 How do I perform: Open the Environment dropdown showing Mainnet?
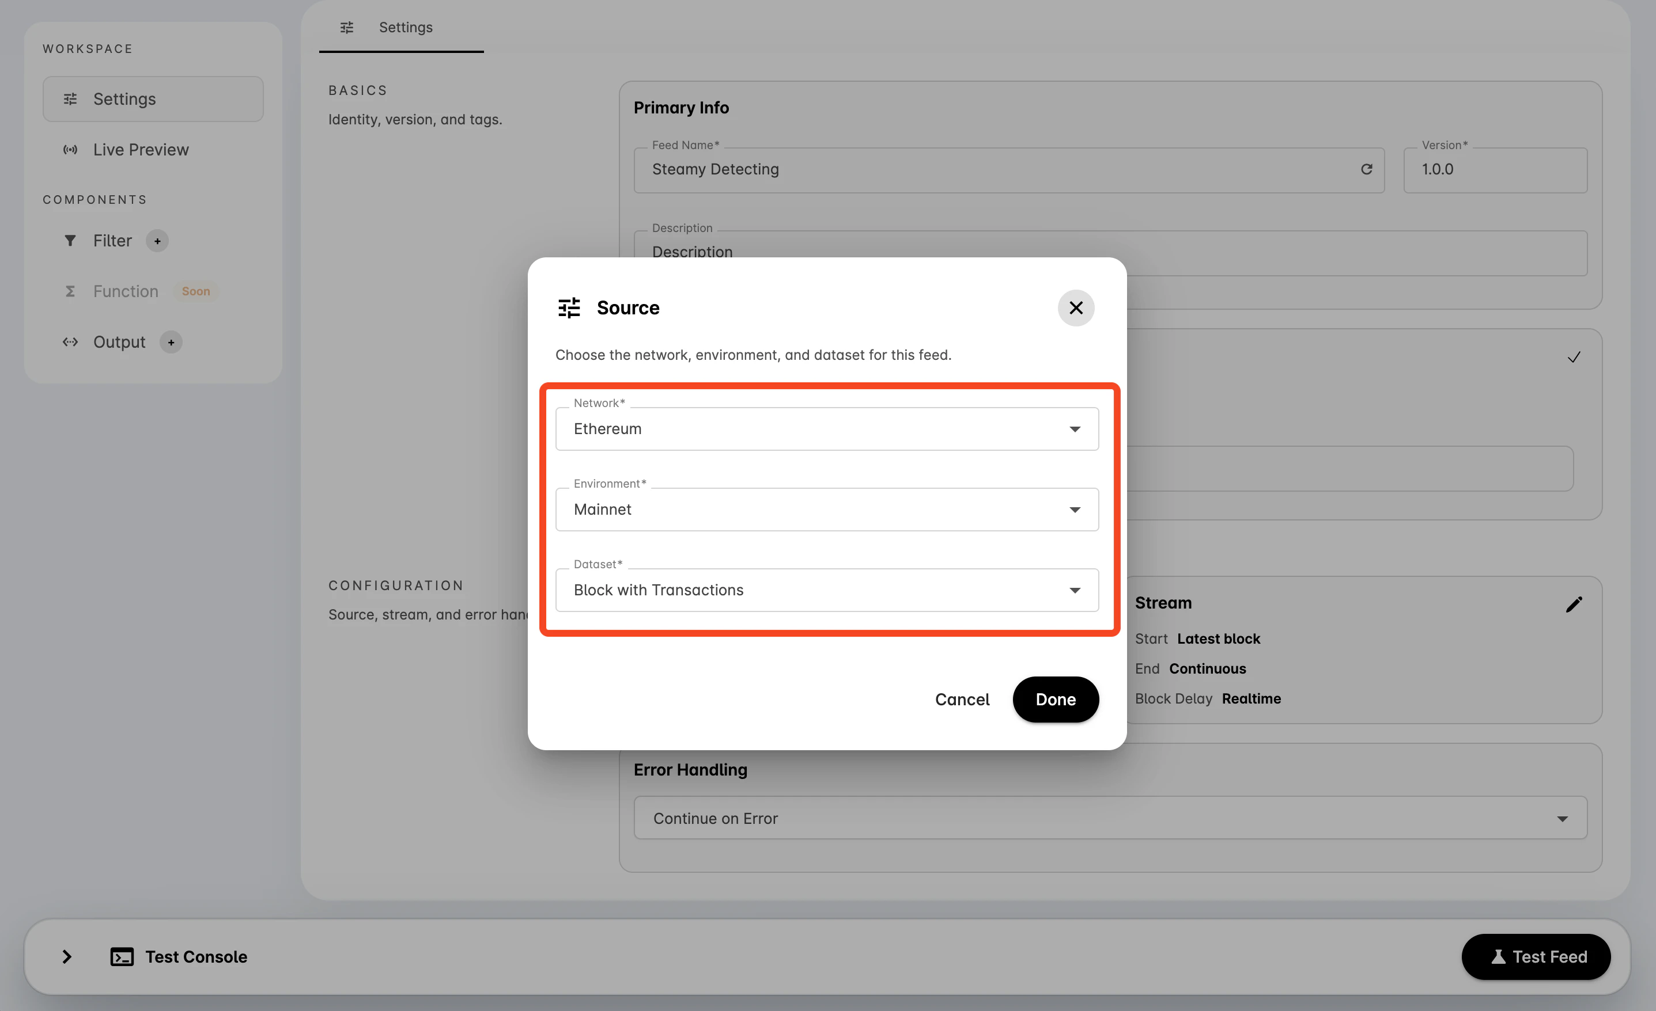[827, 509]
